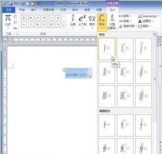162x154 pixels.
Task: Click the Open folder icon in quick access toolbar
Action: [33, 4]
